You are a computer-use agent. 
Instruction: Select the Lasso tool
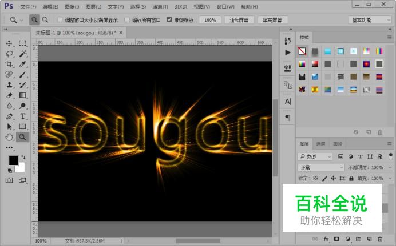[9, 54]
